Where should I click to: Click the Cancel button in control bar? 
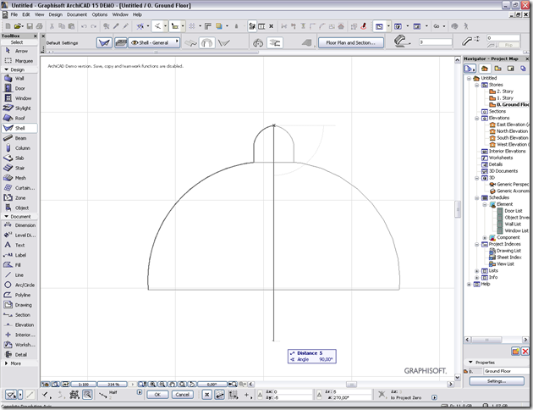(183, 395)
